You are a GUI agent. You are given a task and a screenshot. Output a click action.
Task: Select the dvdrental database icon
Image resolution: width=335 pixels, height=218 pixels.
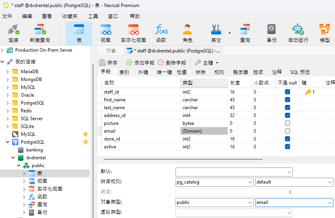point(21,158)
